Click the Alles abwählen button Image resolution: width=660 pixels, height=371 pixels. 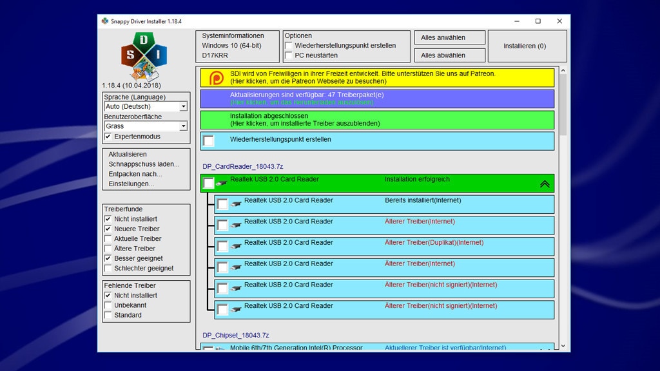pos(449,55)
